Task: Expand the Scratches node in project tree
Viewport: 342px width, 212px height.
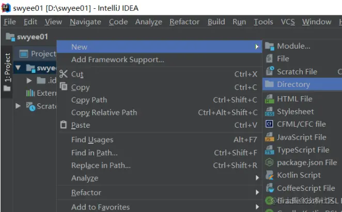Action: coord(18,106)
